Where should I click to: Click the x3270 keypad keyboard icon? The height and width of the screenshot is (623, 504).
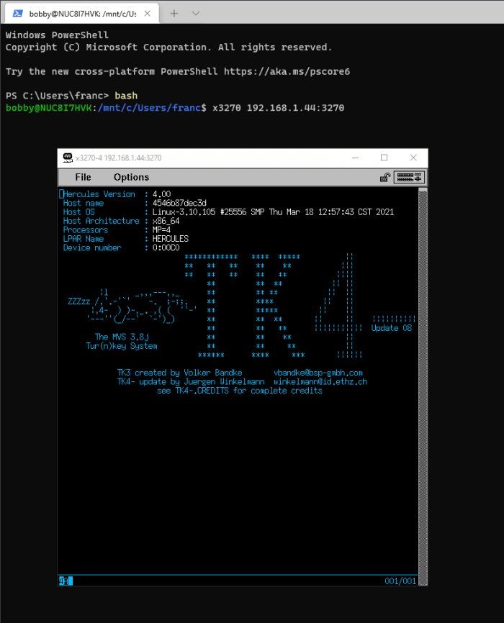tap(410, 178)
